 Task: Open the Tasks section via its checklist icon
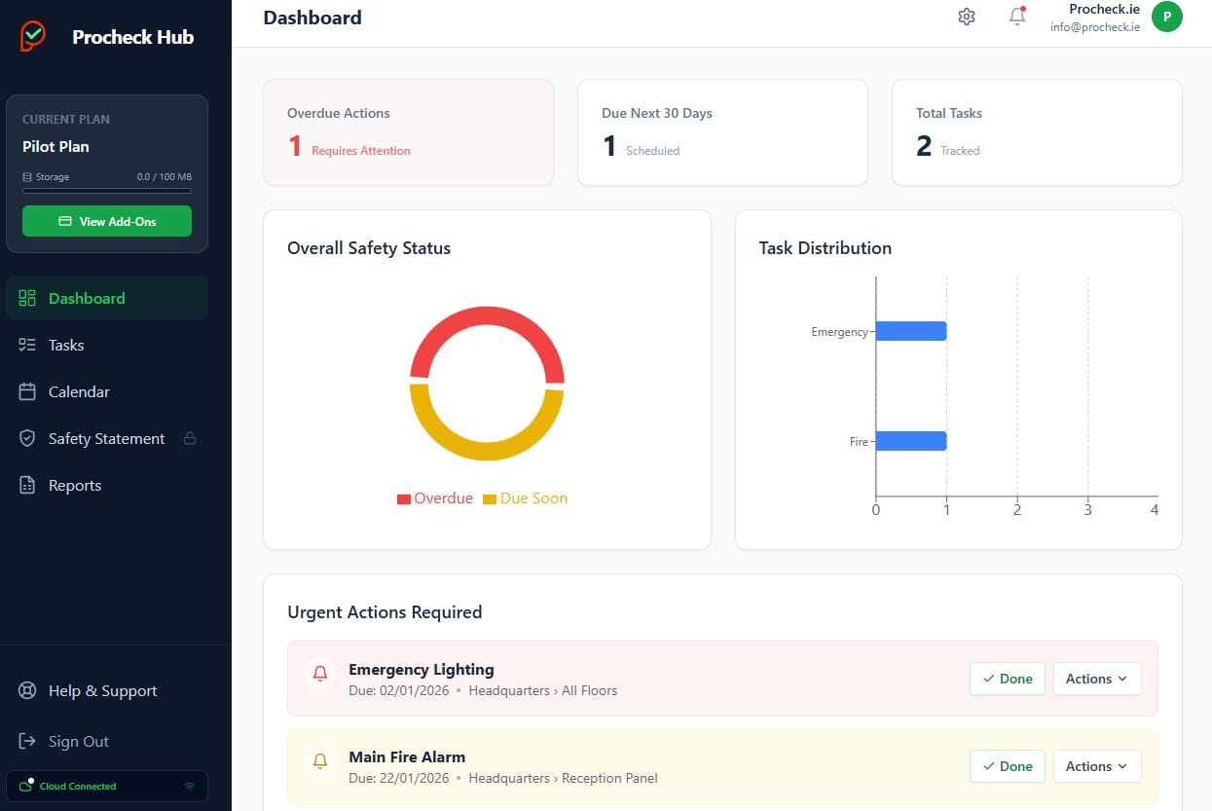pos(27,345)
